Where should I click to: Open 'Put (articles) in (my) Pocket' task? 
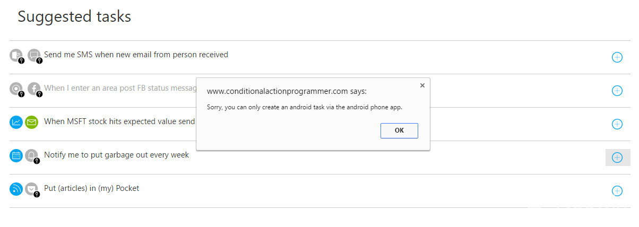(91, 188)
